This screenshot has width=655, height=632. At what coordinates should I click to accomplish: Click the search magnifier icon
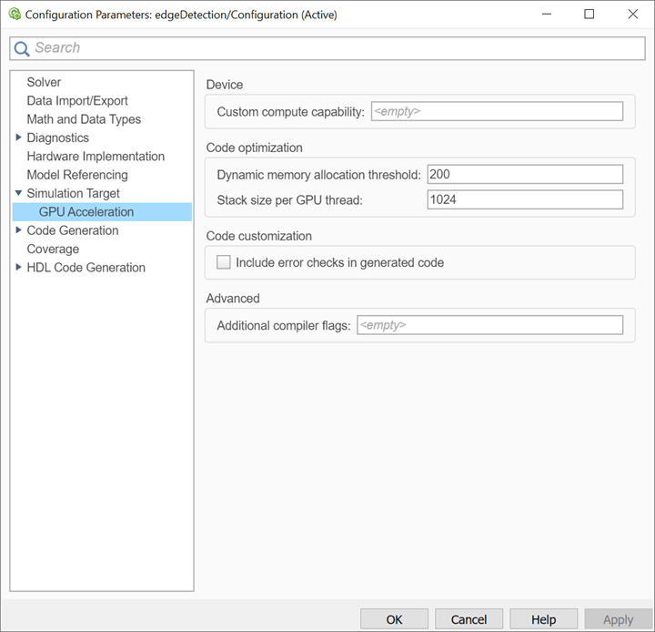pyautogui.click(x=22, y=49)
